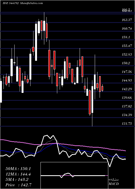Click the 152.83 price axis label
The width and height of the screenshot is (135, 189).
click(x=127, y=55)
